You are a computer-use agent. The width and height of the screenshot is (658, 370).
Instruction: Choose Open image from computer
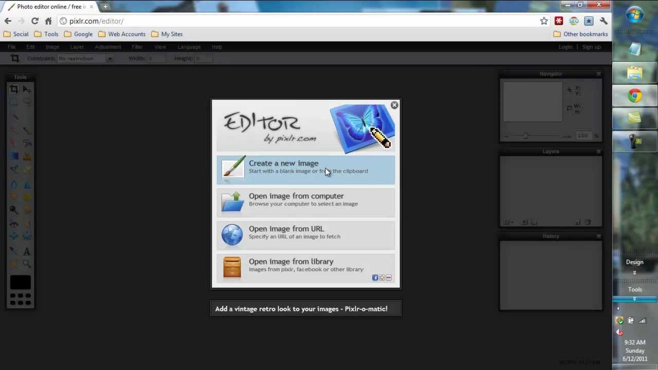pyautogui.click(x=305, y=202)
